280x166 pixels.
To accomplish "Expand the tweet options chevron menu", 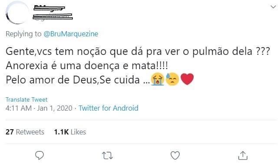I will pos(273,7).
